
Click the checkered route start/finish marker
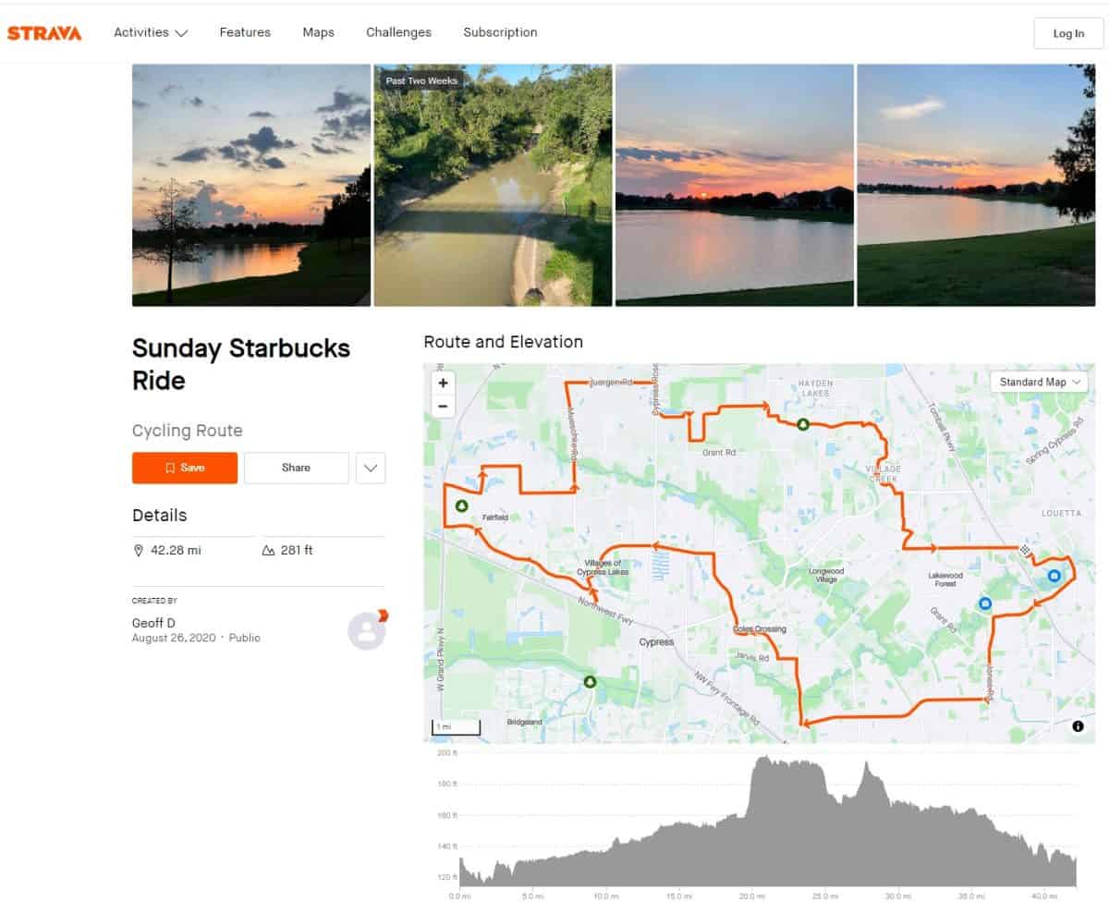1024,549
